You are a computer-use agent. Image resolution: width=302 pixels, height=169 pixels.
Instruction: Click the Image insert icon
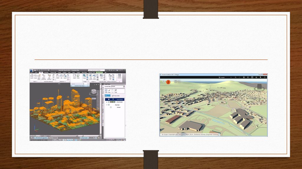pos(84,75)
